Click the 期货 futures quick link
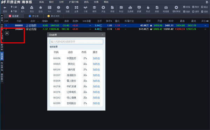 [196, 7]
